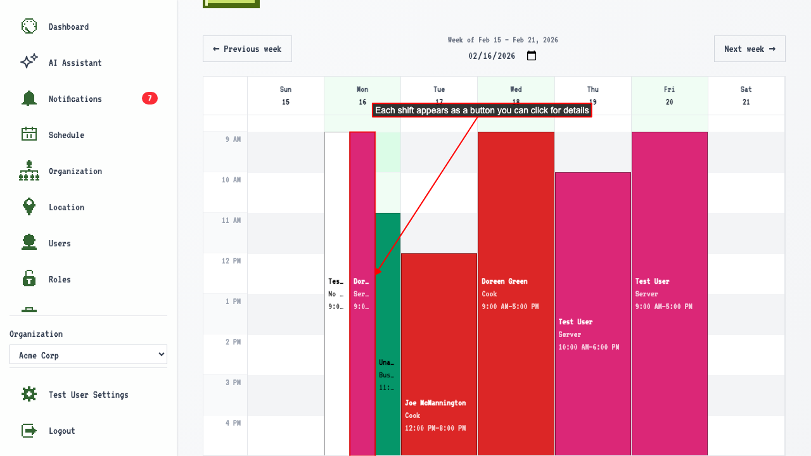
Task: Open the green unassigned shift on Monday
Action: (388, 334)
